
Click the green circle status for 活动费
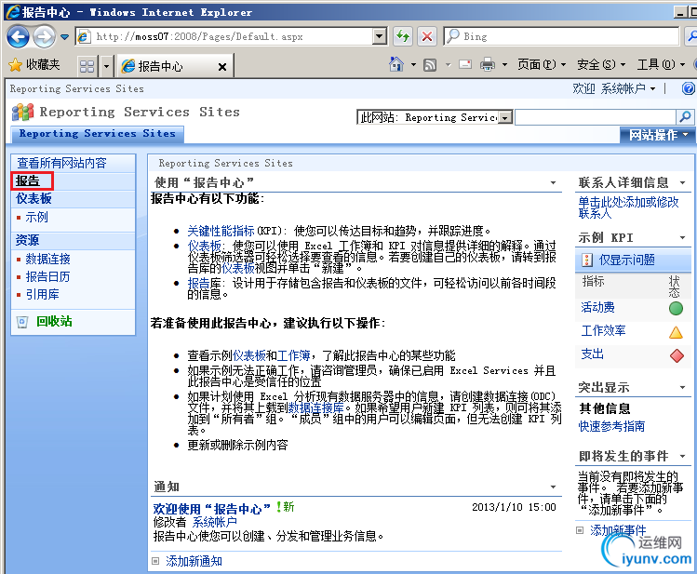pos(676,308)
